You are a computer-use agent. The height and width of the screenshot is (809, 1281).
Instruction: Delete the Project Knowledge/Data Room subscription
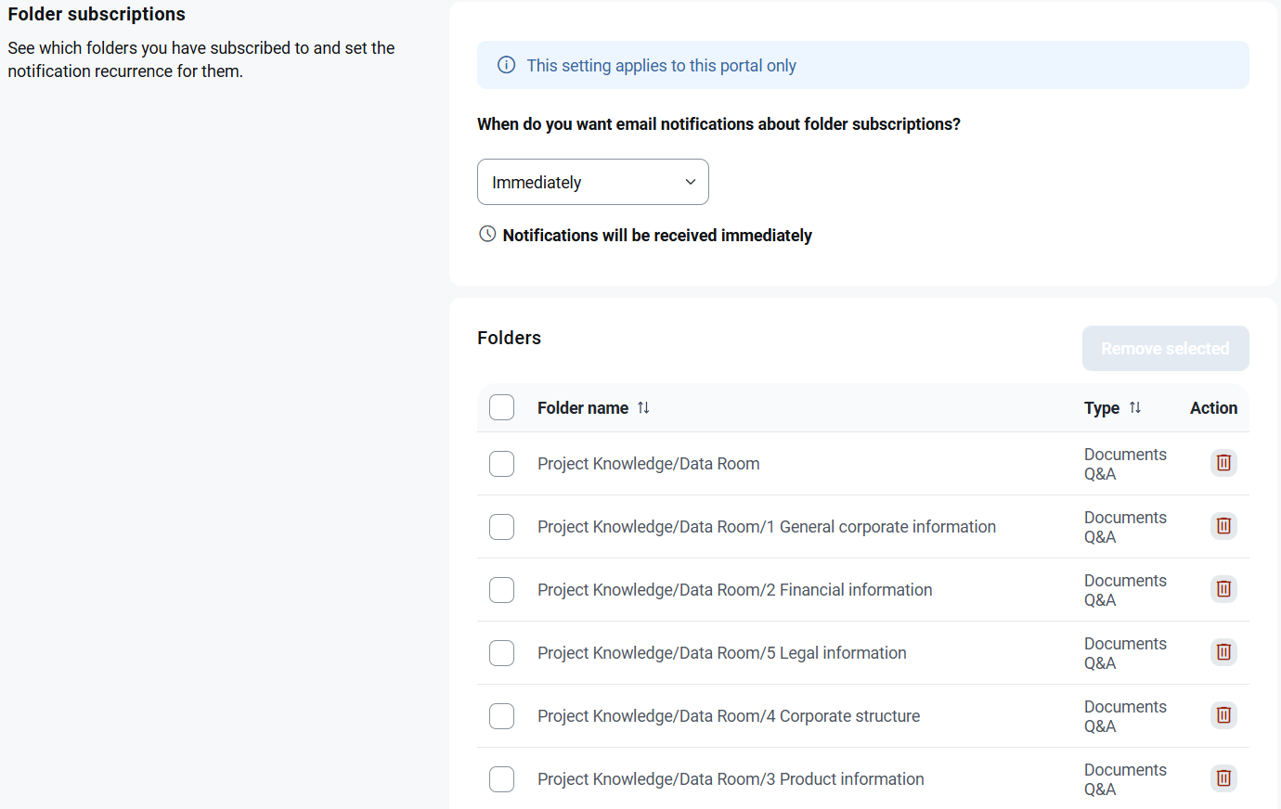(x=1223, y=462)
